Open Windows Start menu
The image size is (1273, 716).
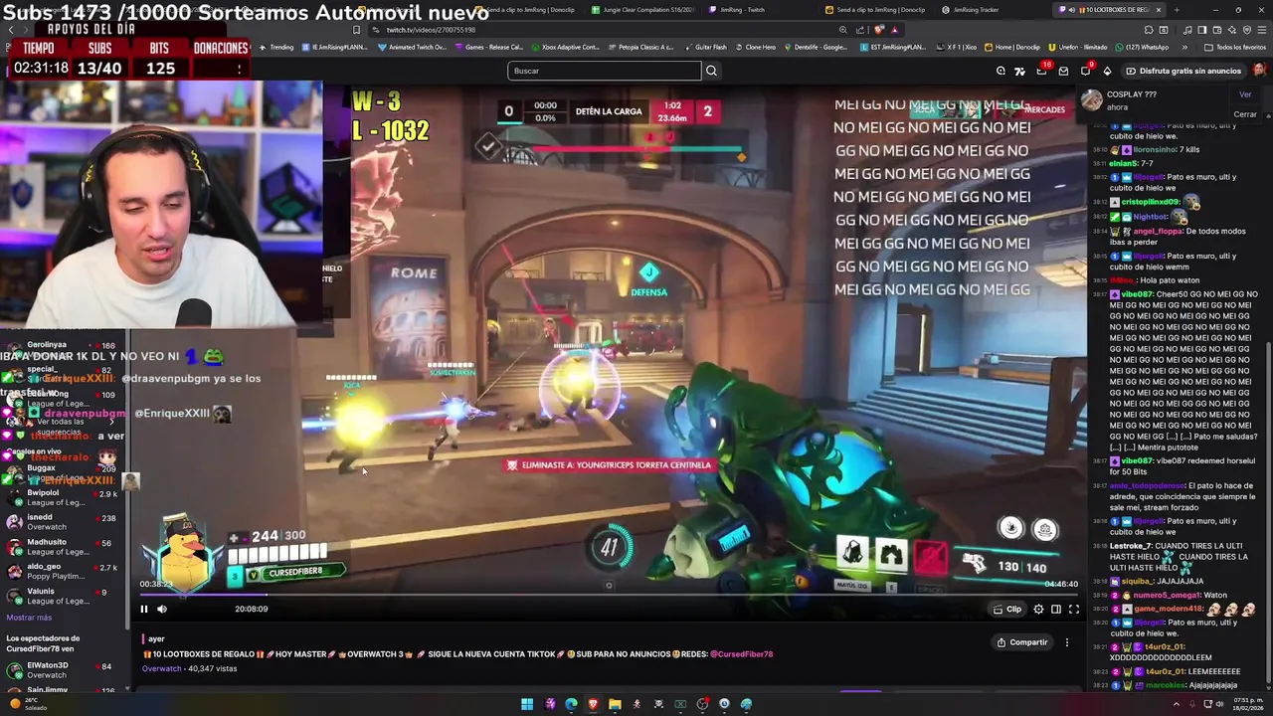[527, 704]
